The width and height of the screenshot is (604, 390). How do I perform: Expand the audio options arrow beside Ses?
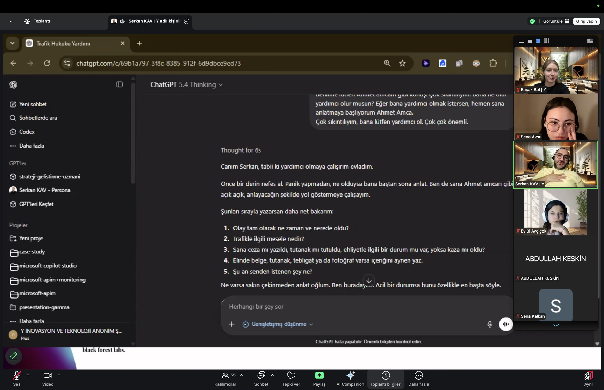click(28, 375)
